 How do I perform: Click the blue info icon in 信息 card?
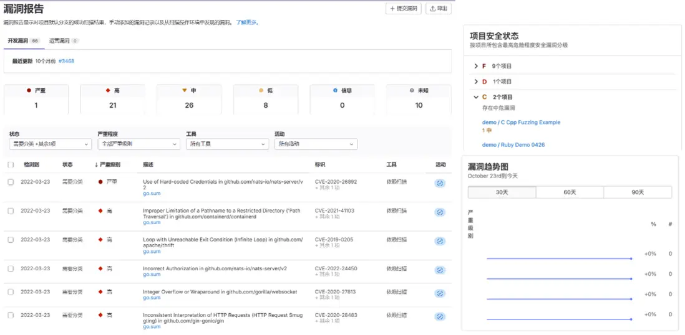(335, 91)
